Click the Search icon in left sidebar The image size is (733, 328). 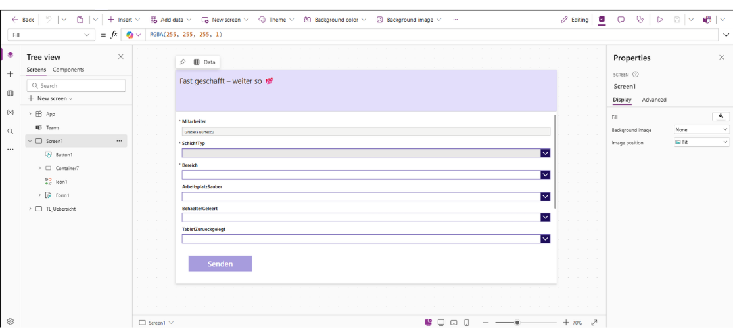pos(10,131)
